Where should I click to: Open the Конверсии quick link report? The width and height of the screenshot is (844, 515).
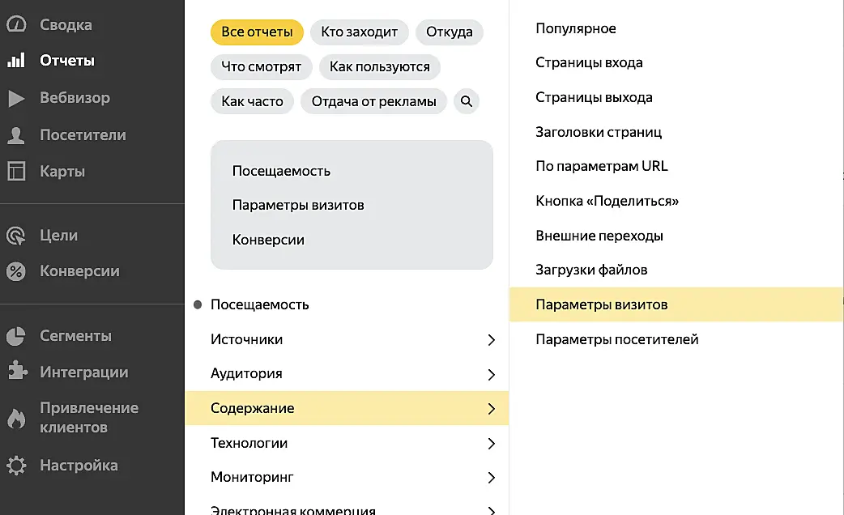(x=268, y=240)
